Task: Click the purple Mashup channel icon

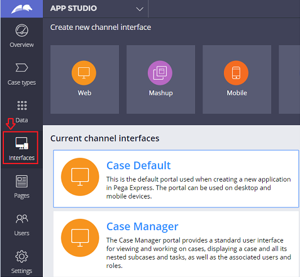Action: pyautogui.click(x=160, y=73)
